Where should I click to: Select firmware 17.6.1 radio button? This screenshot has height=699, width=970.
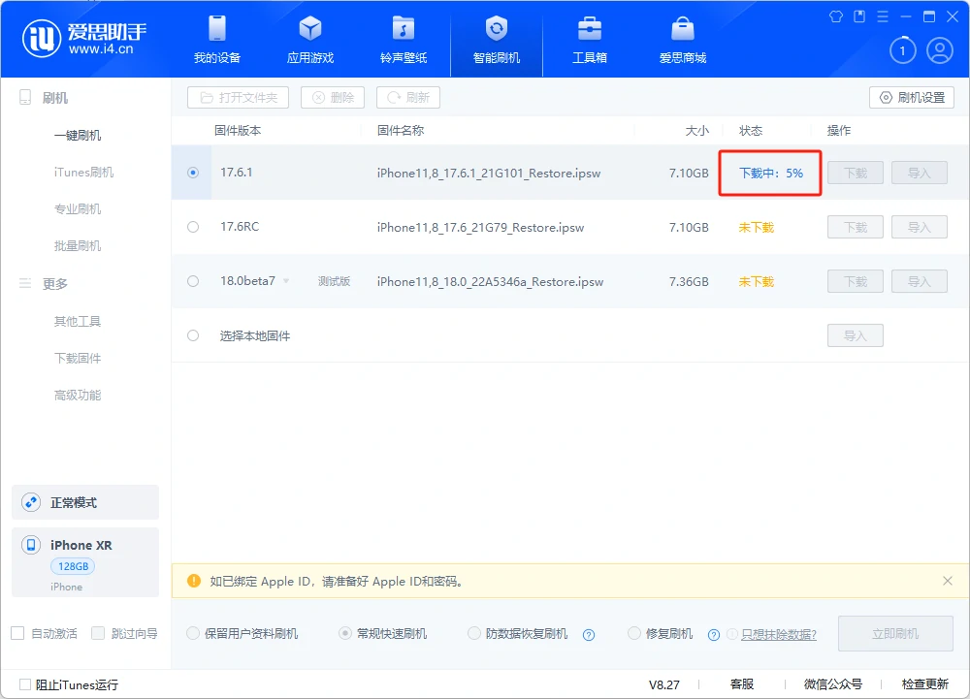pyautogui.click(x=193, y=173)
